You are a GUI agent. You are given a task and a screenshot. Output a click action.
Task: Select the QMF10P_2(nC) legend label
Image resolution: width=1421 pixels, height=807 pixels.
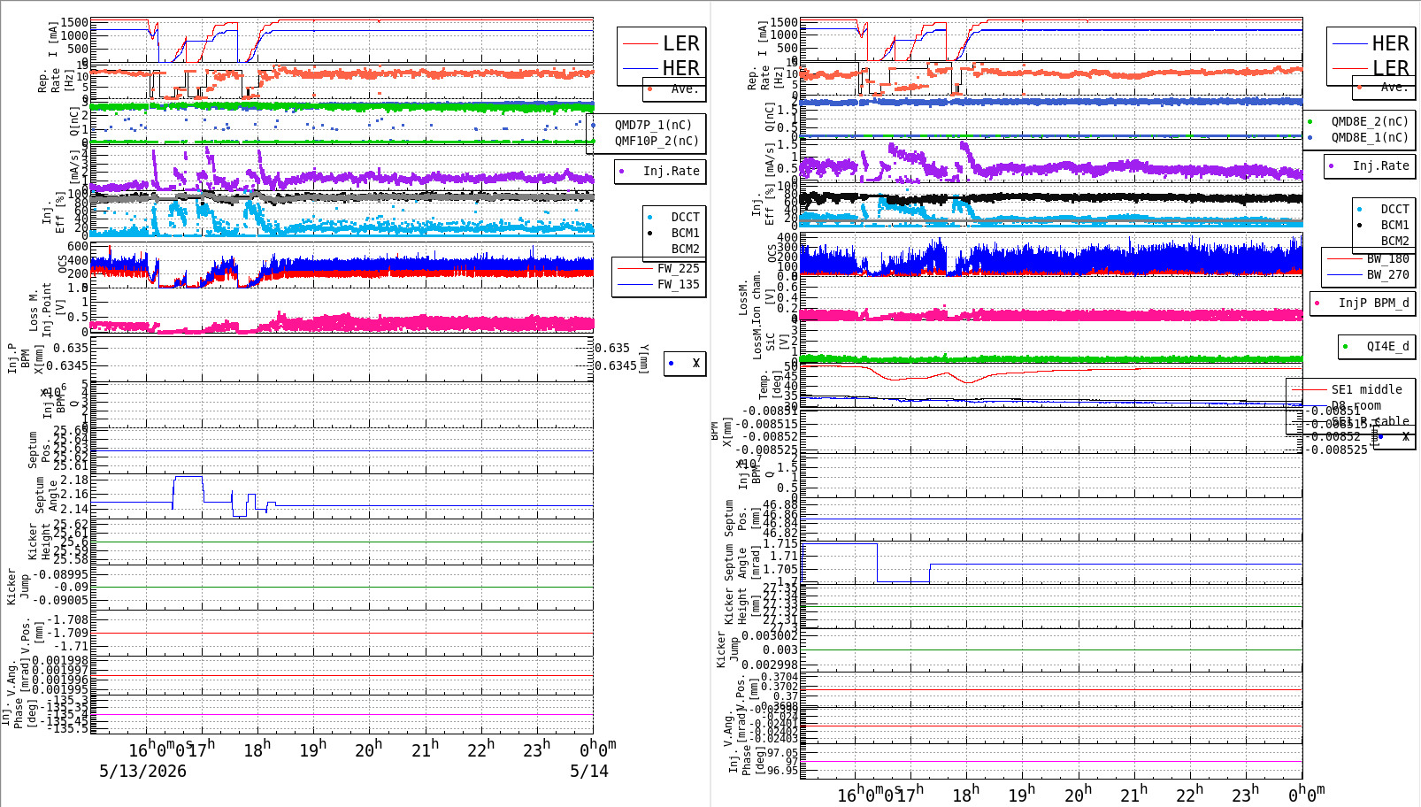[657, 141]
